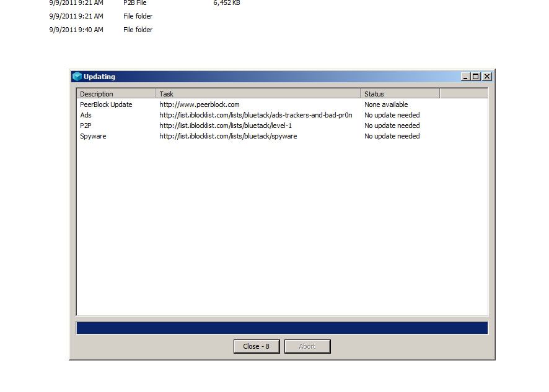Click the Abort button

(307, 346)
